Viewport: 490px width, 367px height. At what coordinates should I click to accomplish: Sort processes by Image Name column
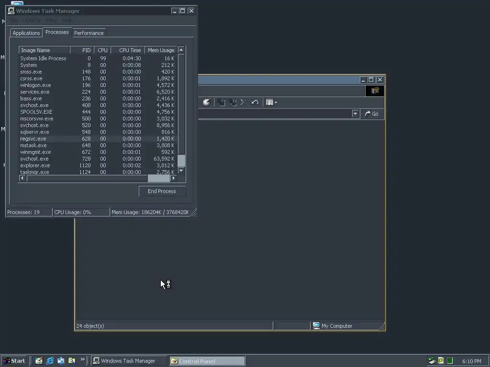click(44, 50)
